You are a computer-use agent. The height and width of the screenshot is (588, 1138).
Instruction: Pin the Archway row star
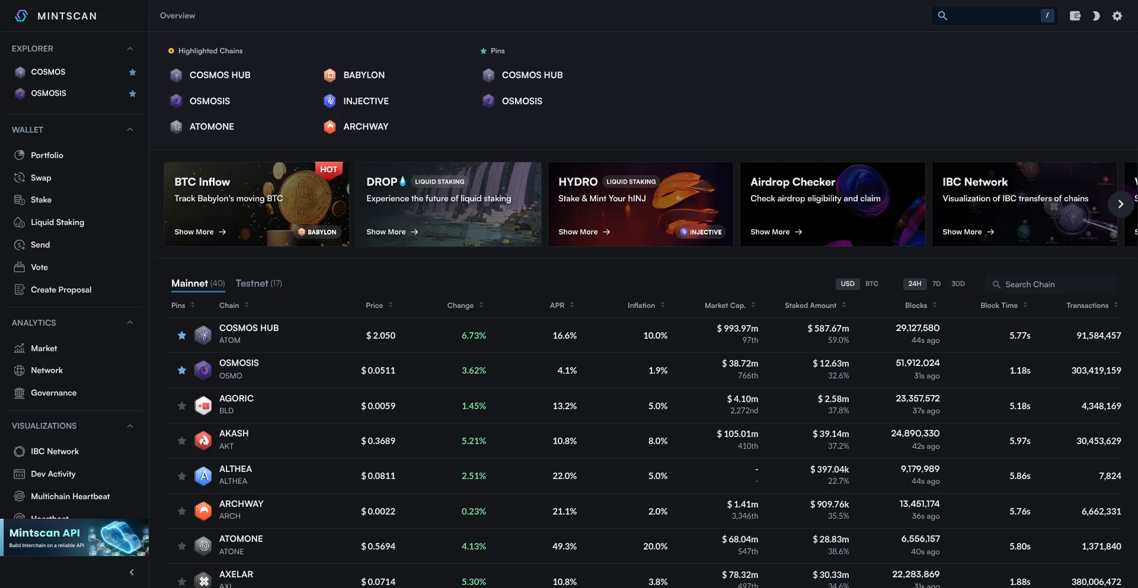pyautogui.click(x=182, y=511)
